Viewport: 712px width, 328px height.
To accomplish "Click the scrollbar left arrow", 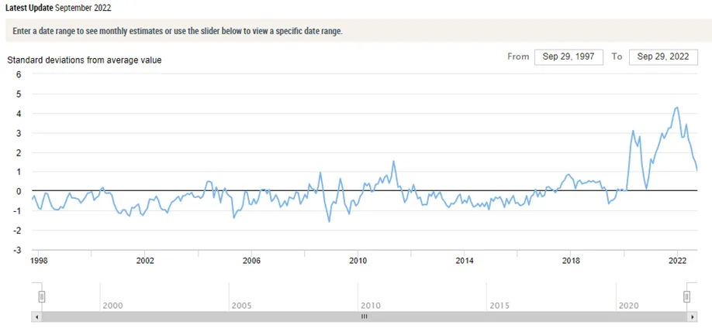I will point(36,316).
